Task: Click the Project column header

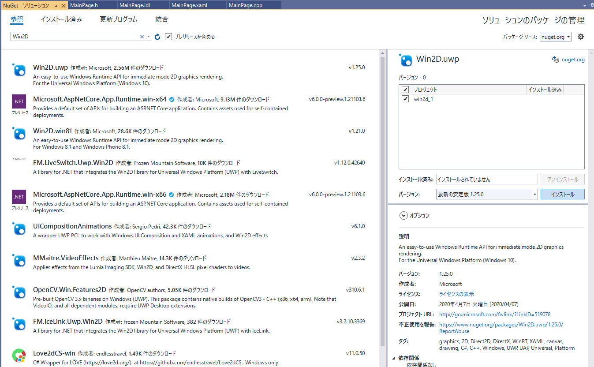Action: coord(469,90)
